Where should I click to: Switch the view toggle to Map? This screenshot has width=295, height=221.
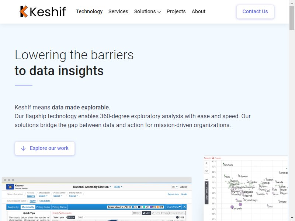(x=146, y=213)
